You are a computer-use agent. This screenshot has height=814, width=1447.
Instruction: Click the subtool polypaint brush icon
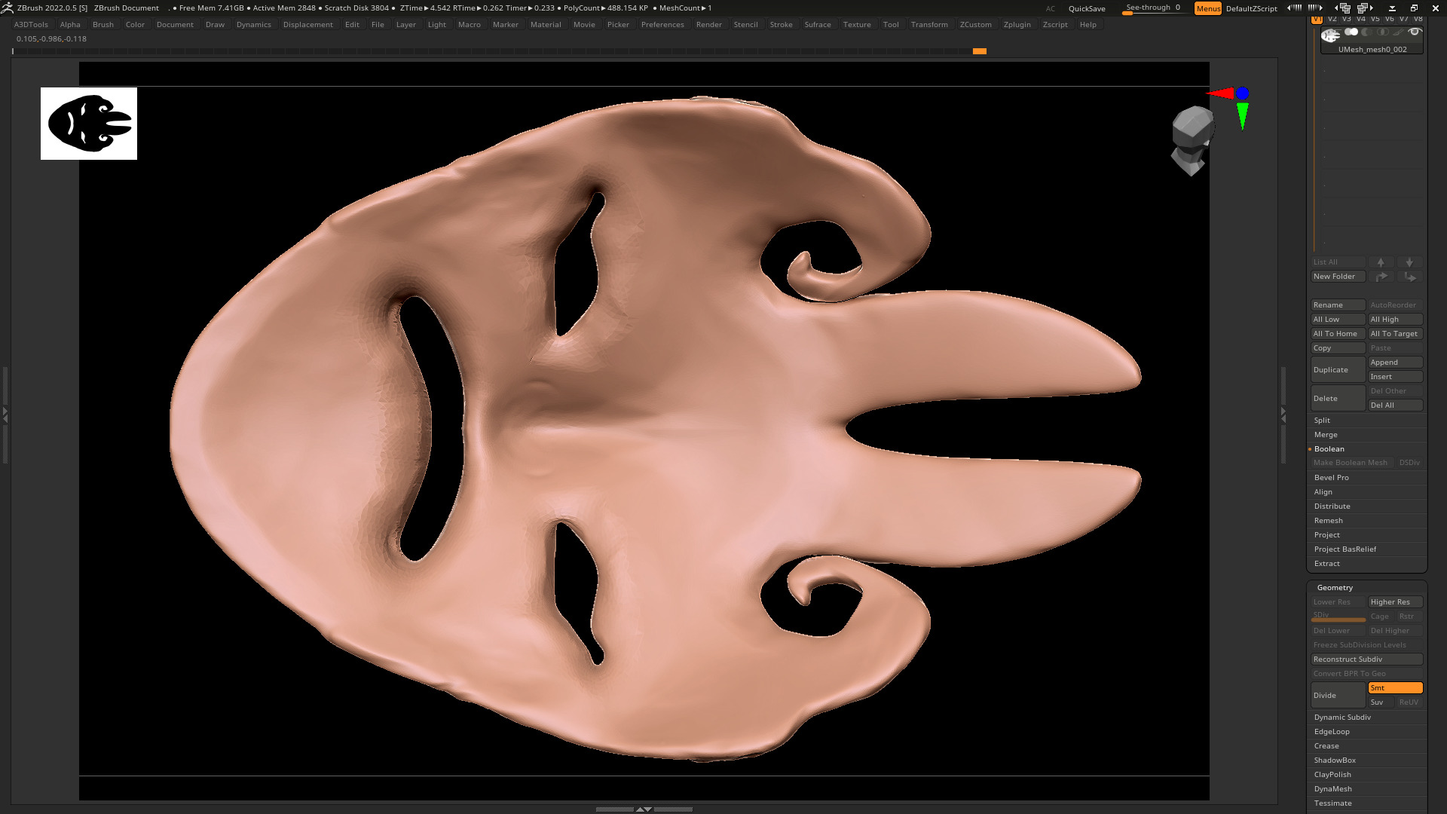[x=1398, y=32]
